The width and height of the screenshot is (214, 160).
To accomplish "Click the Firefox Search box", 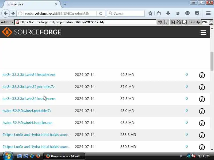I will 126,14.
